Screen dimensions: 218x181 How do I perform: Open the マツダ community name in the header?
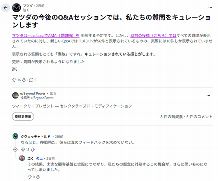click(28, 6)
